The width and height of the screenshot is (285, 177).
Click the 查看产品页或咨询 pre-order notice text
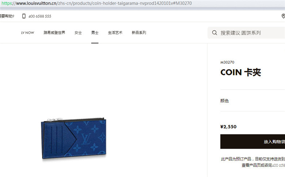pyautogui.click(x=256, y=165)
